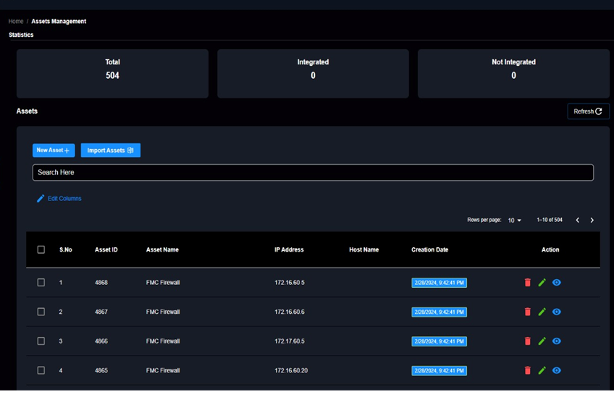This screenshot has width=614, height=410.
Task: Sort table by Asset Name column header
Action: [x=162, y=249]
